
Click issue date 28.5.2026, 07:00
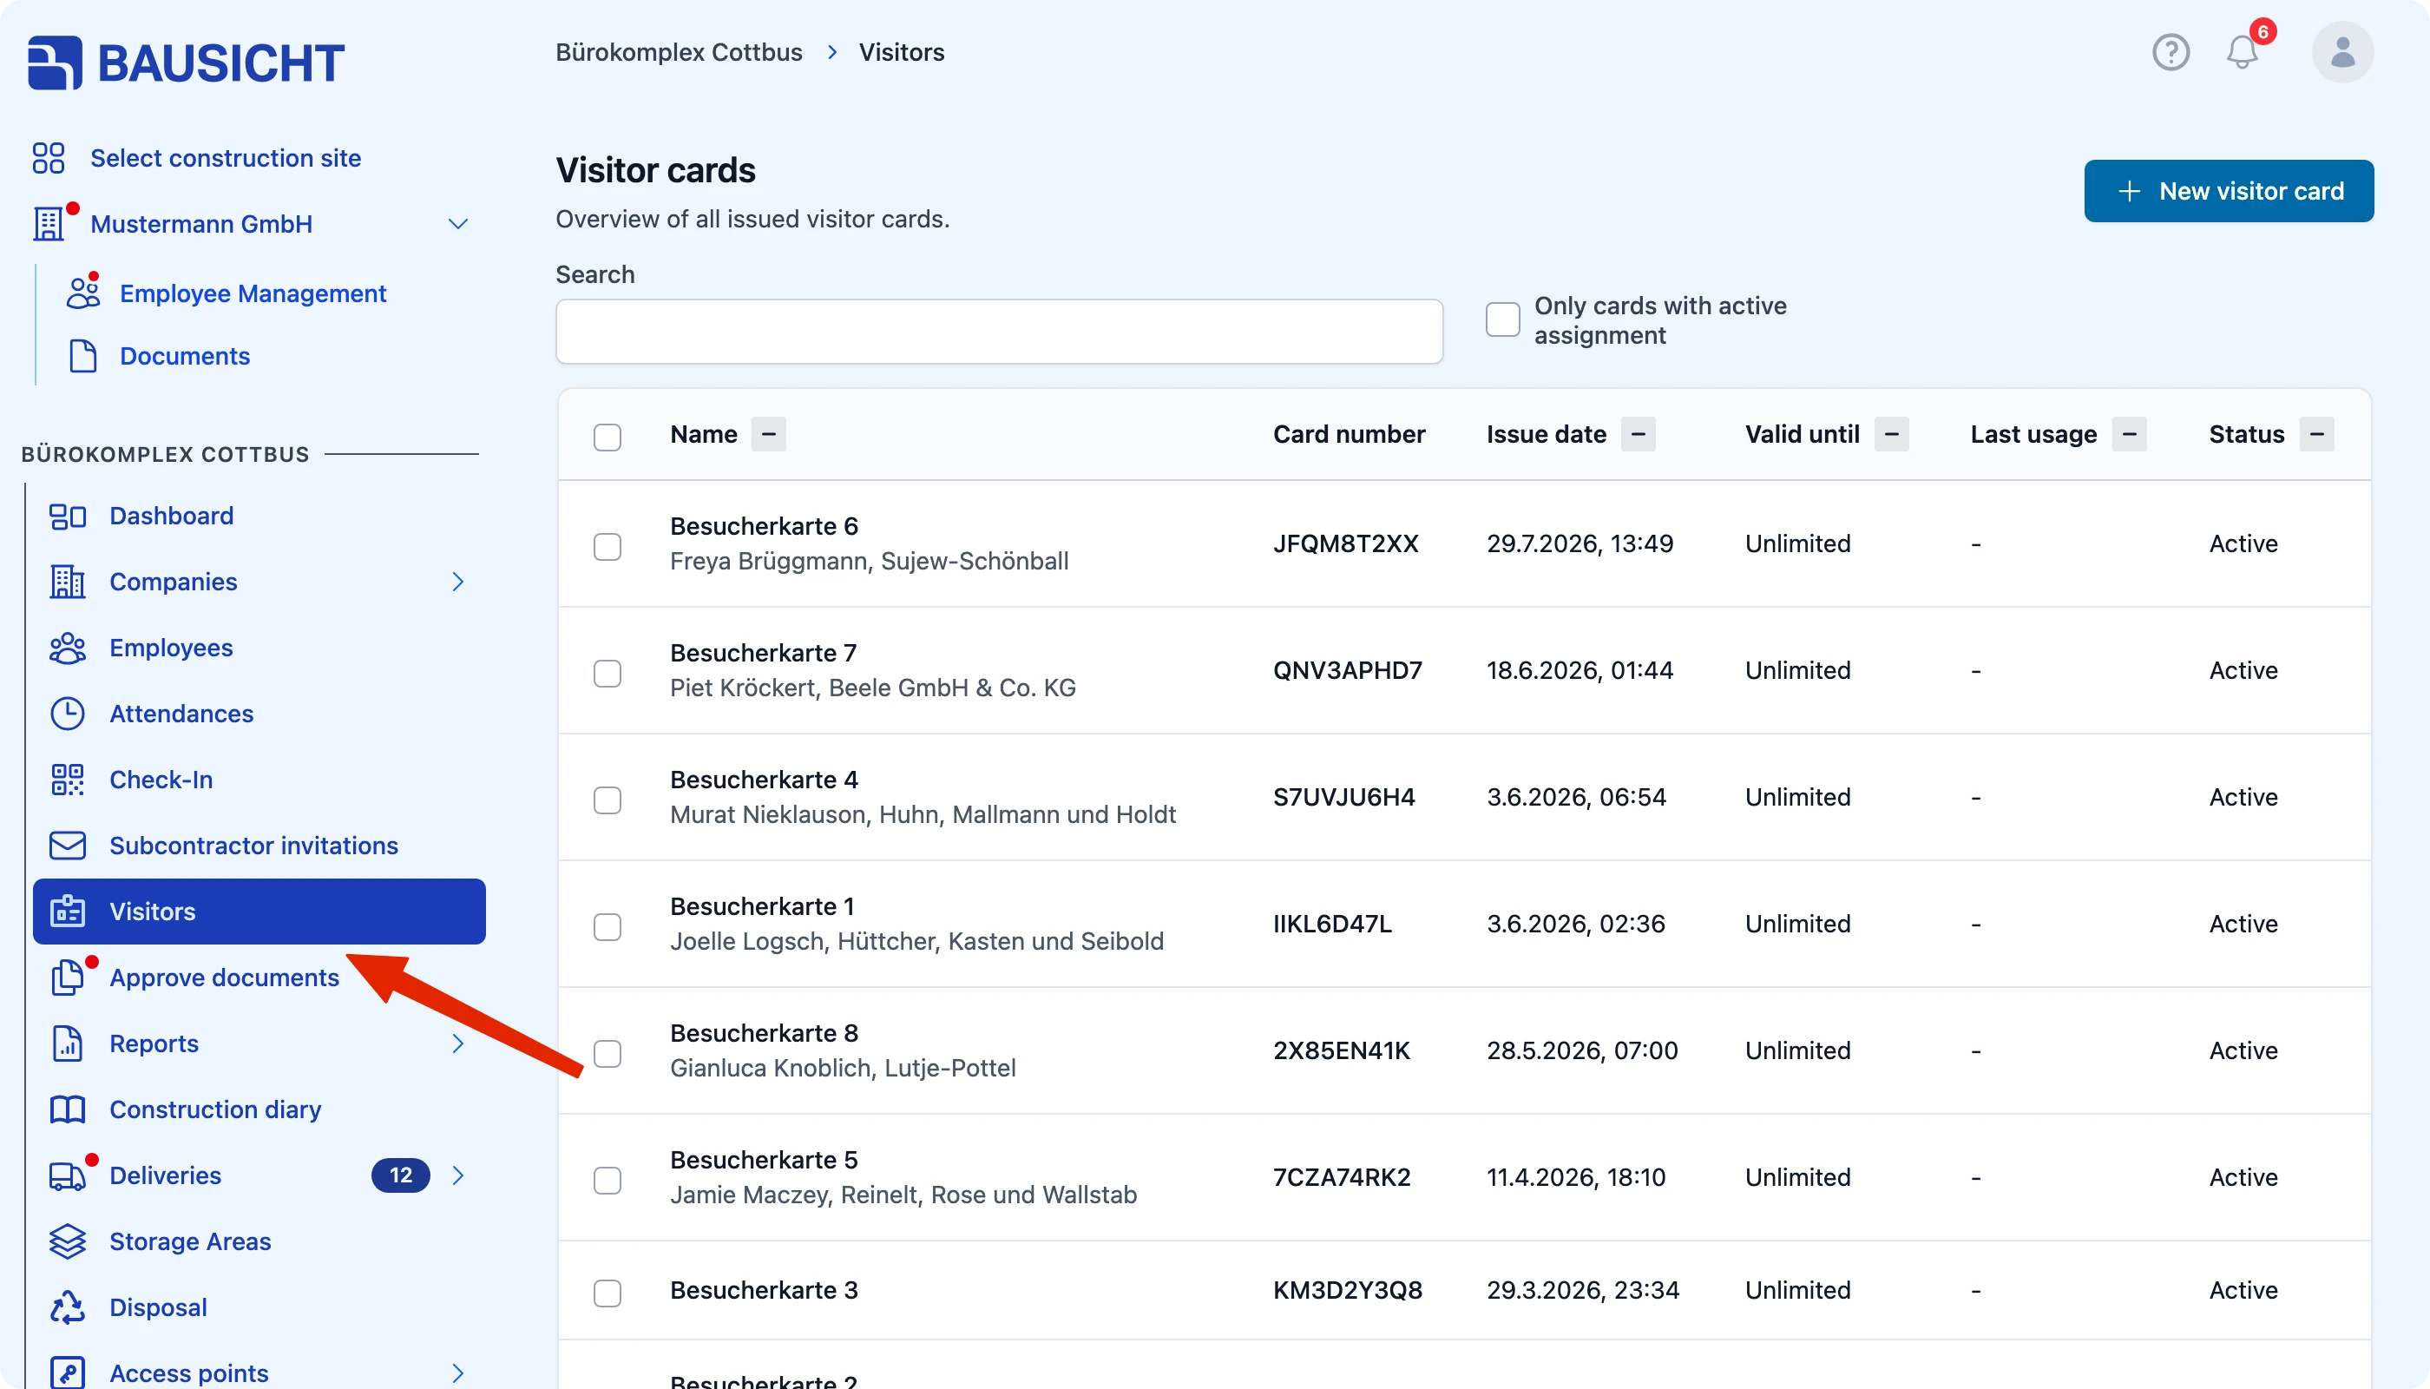[1581, 1050]
